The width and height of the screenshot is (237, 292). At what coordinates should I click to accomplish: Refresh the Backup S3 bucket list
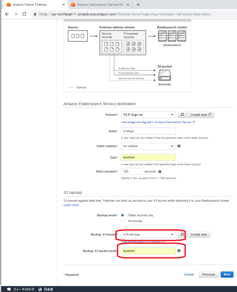click(x=182, y=234)
